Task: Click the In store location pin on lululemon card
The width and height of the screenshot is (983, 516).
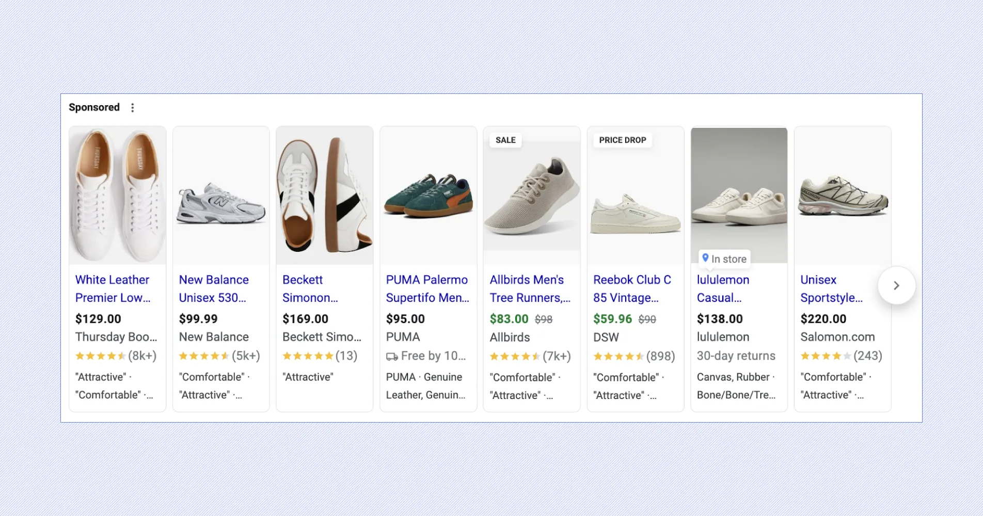Action: 706,259
